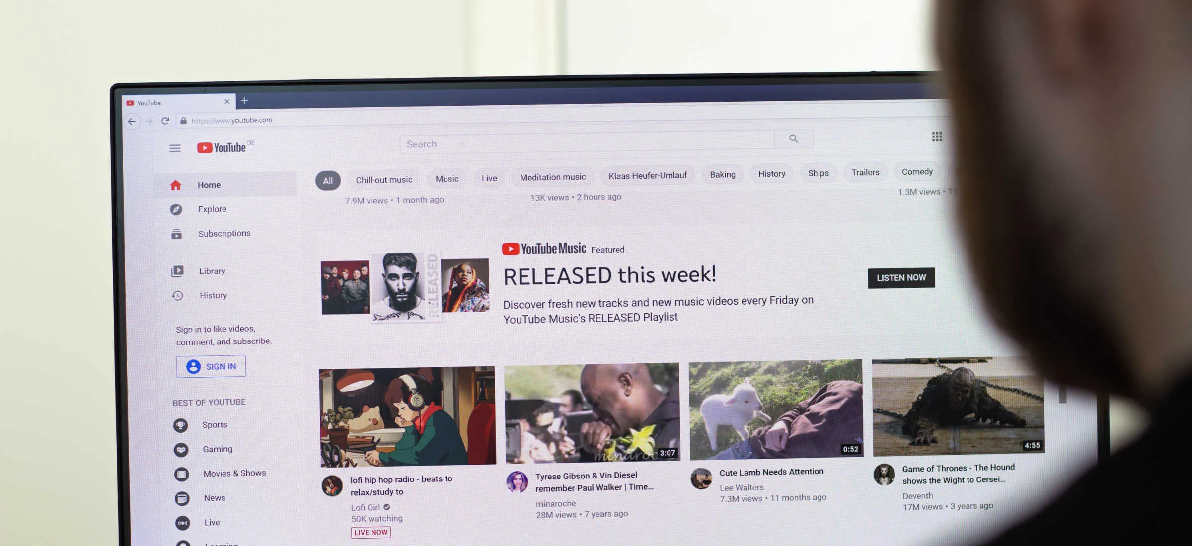Screen dimensions: 1192x546
Task: Click the minaroche channel name
Action: pyautogui.click(x=556, y=504)
